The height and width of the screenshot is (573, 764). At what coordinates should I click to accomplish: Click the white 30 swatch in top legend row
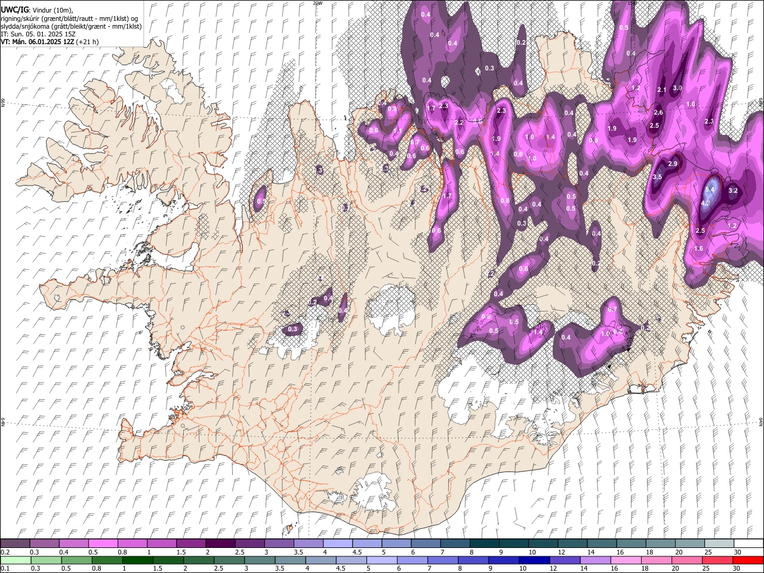748,543
